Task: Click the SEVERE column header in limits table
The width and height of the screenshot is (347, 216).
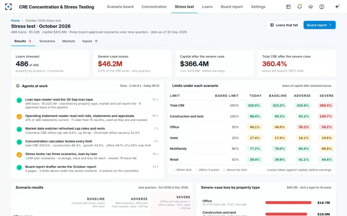Action: tap(326, 96)
